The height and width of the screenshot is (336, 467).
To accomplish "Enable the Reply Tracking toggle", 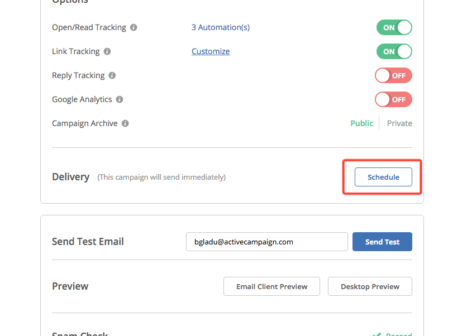I will 394,75.
